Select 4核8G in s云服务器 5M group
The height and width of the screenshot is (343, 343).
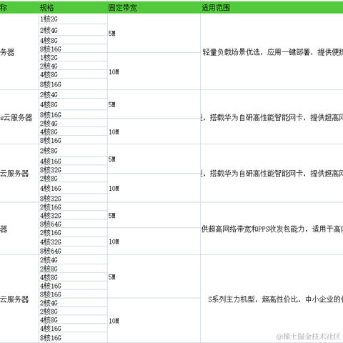(x=73, y=104)
